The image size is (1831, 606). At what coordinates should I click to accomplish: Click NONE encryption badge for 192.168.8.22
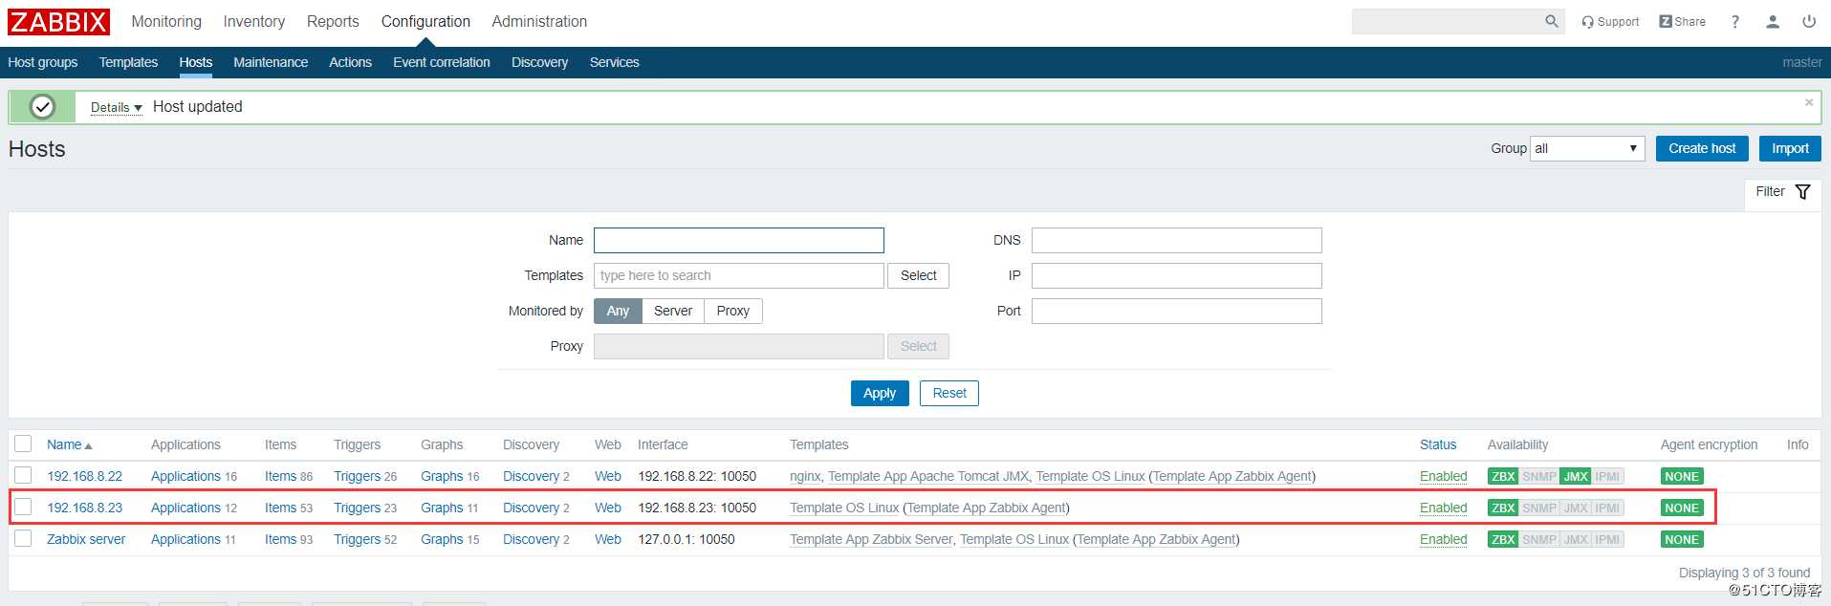1682,476
